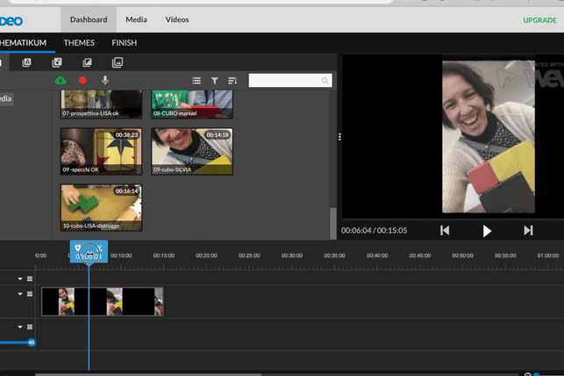Click the 00:14:18 duration badge on 09-cubo-SILVIA
Viewport: 564px width, 376px height.
(218, 135)
